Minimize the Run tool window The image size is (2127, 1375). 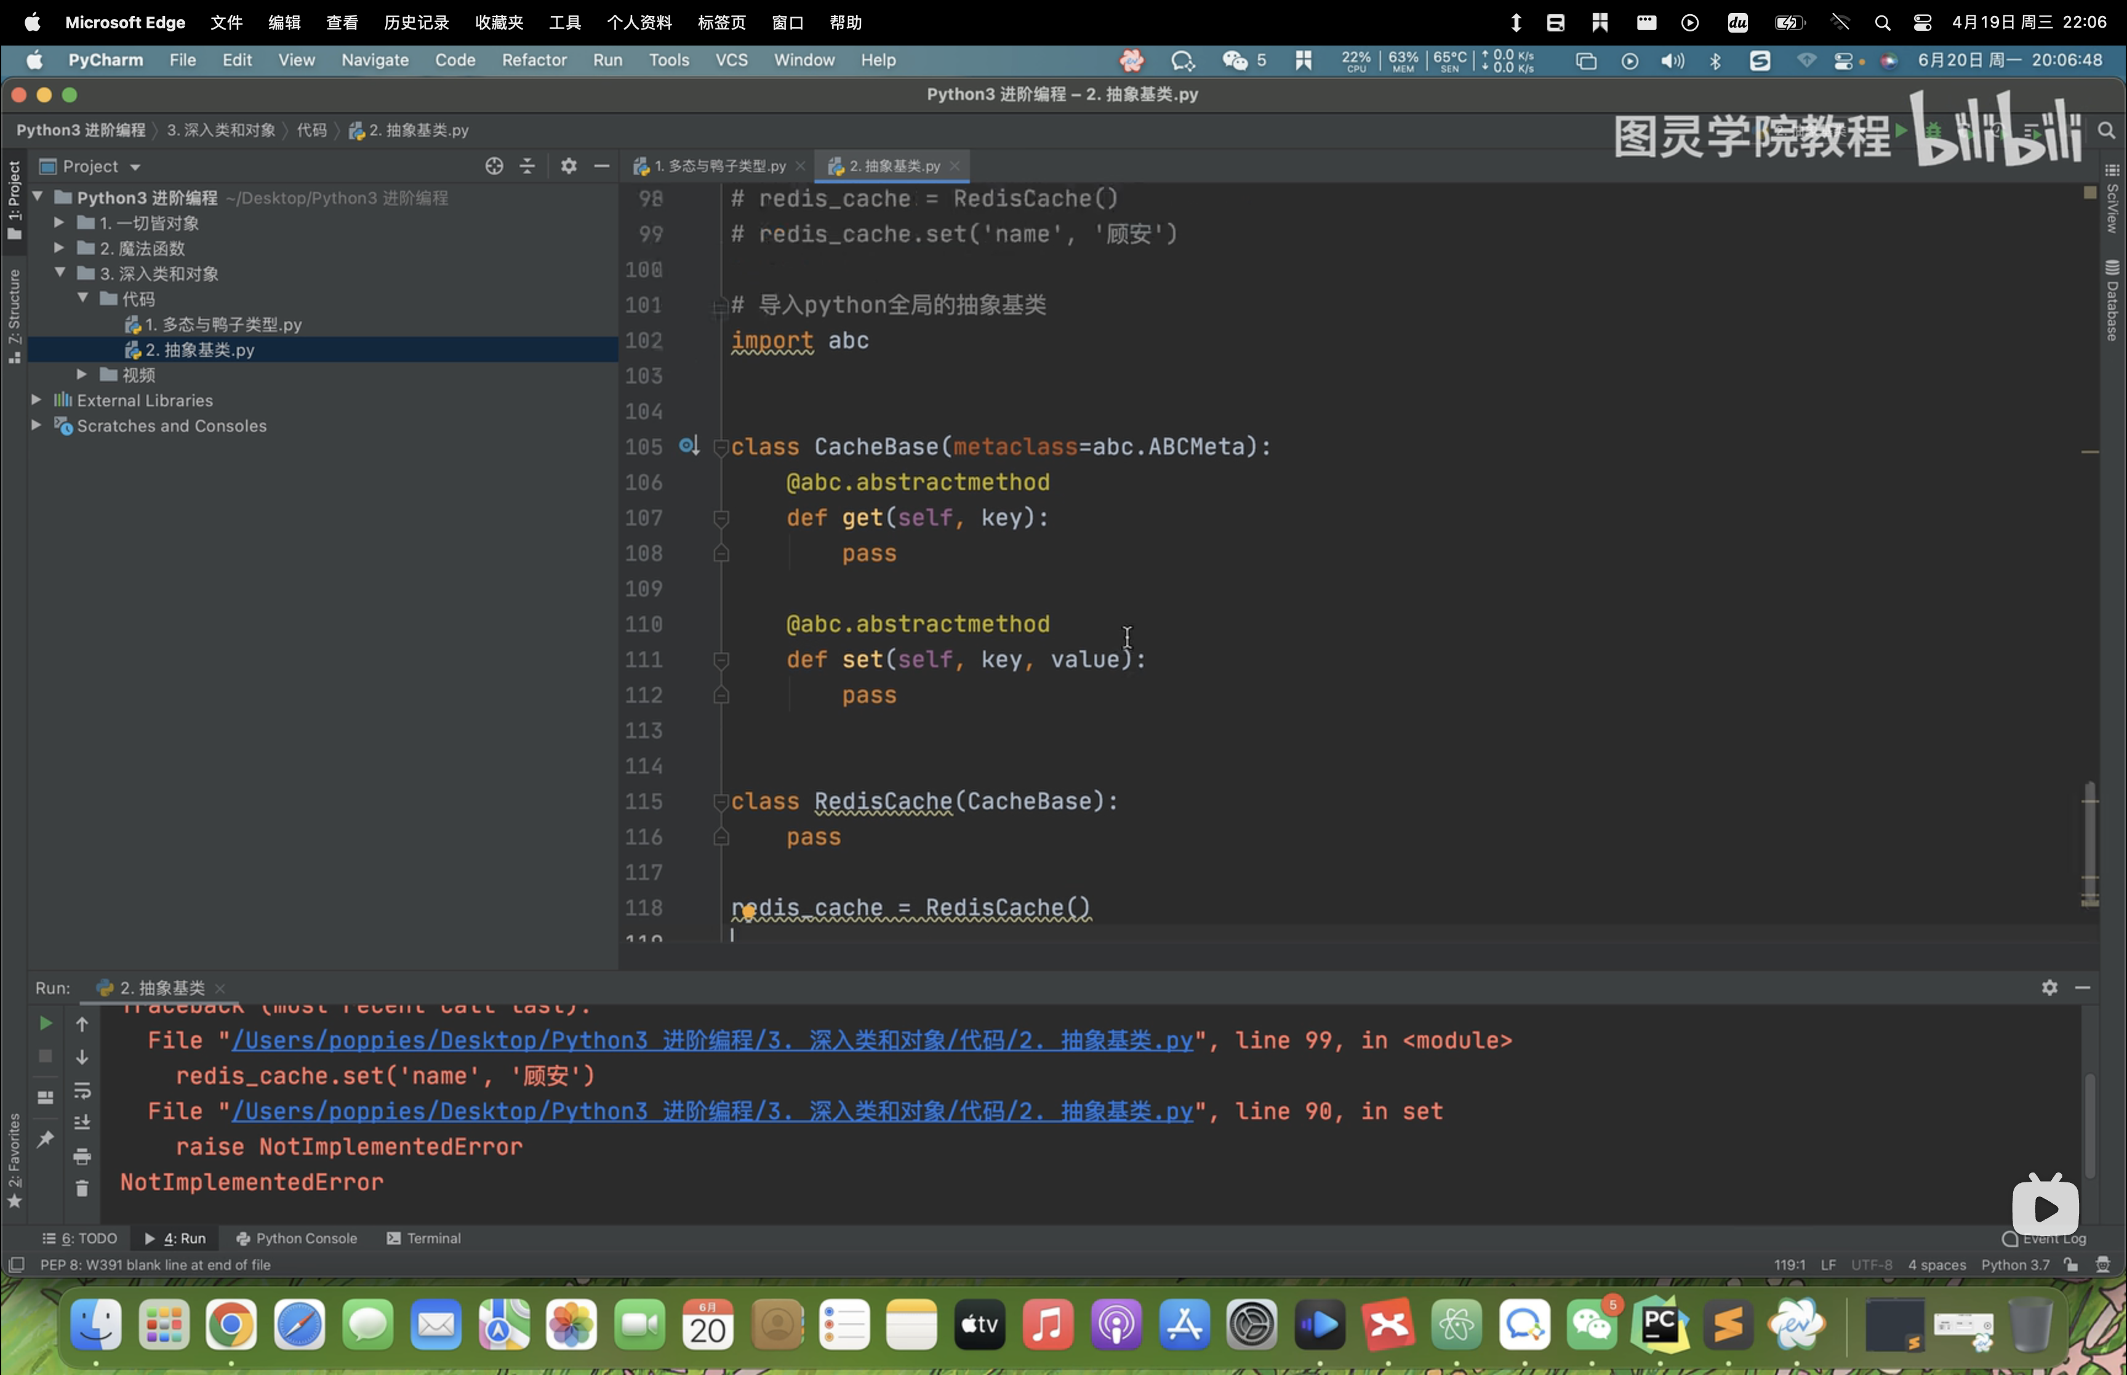(x=2082, y=987)
